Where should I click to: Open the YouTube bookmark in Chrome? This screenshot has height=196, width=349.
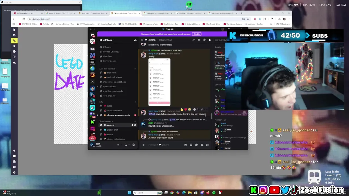44,24
